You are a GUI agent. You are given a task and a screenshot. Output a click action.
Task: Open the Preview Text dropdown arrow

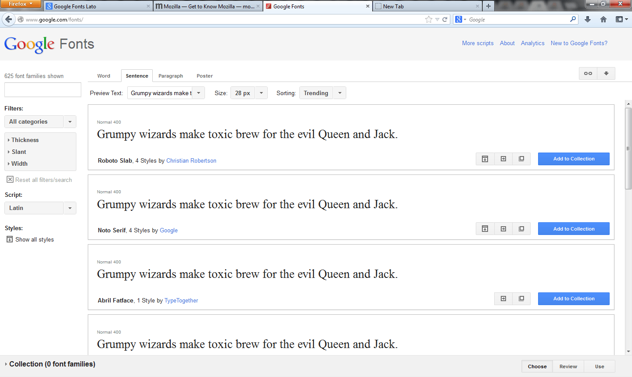click(x=199, y=93)
